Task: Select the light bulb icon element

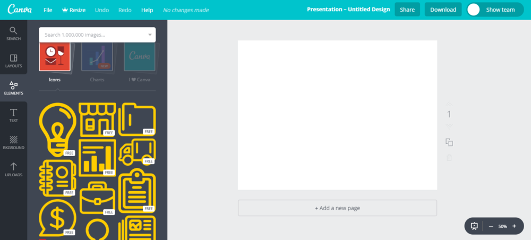Action: tap(57, 128)
